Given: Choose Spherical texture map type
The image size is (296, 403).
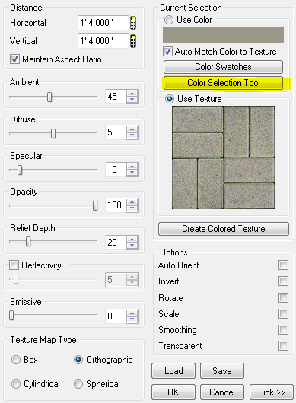Looking at the screenshot, I should click(x=78, y=384).
